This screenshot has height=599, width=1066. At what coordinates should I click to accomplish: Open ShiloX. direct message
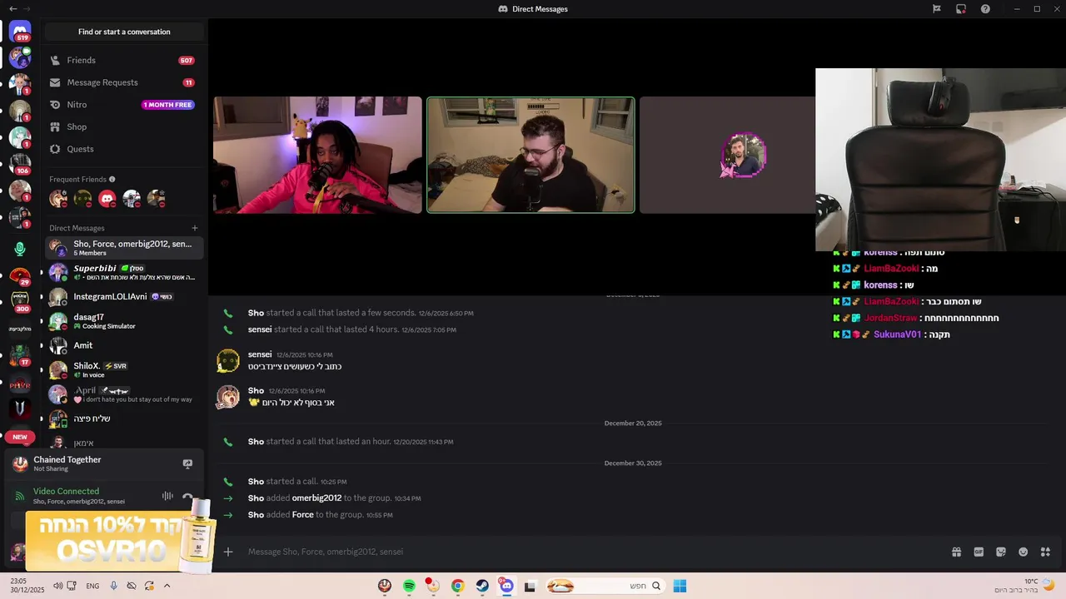[x=124, y=369]
